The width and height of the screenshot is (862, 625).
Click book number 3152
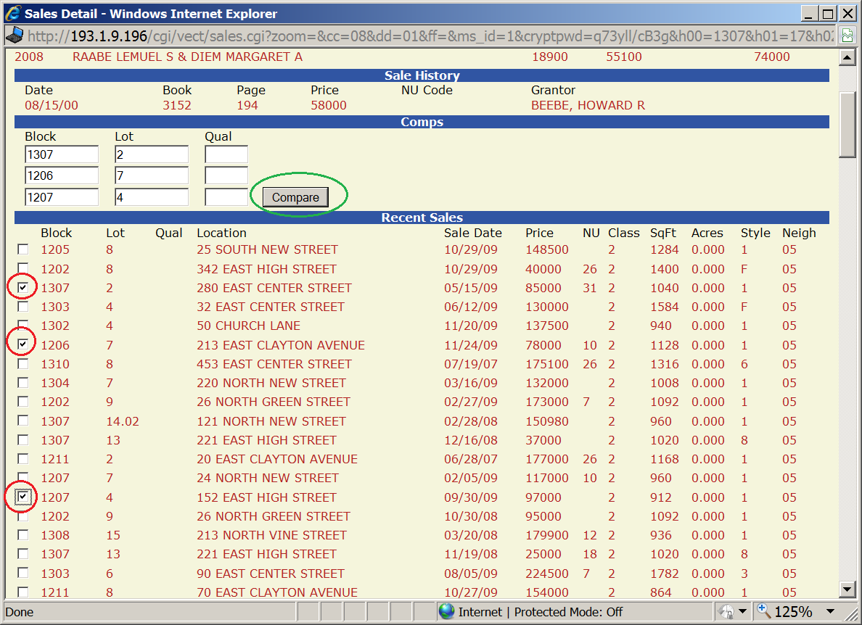click(177, 105)
